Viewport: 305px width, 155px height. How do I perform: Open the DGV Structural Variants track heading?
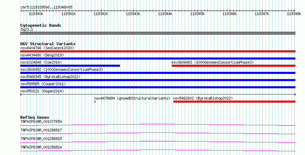[48, 44]
